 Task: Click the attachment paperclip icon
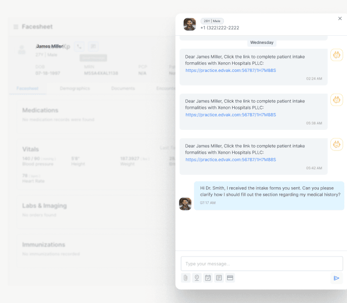(185, 278)
